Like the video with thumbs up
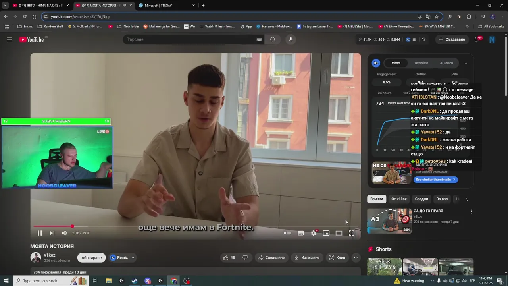This screenshot has height=286, width=508. pyautogui.click(x=229, y=257)
